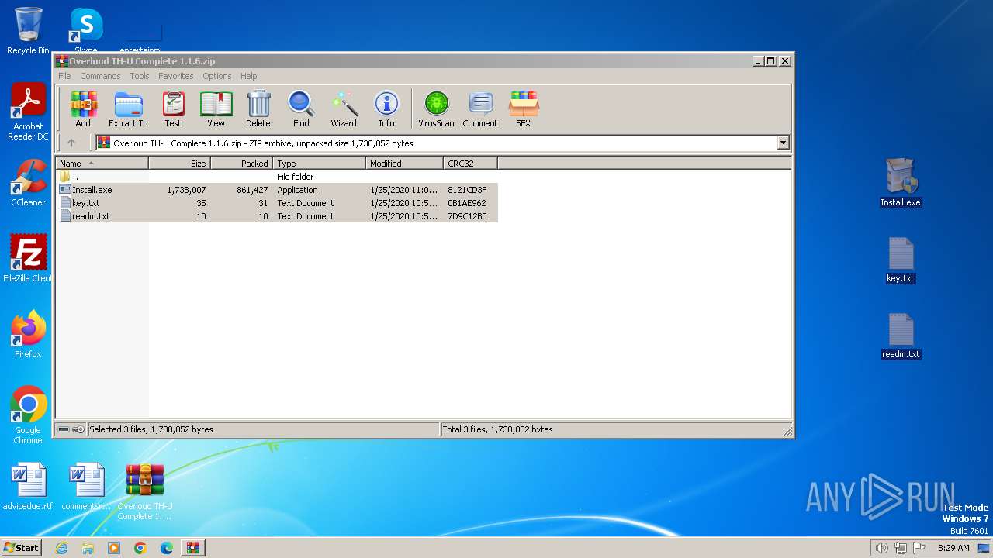Image resolution: width=993 pixels, height=558 pixels.
Task: Select key.txt desktop file
Action: 901,260
